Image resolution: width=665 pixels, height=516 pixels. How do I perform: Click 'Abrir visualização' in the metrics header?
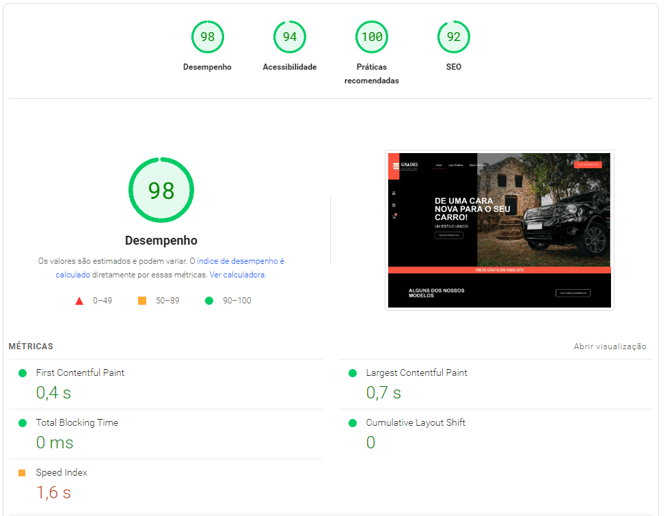coord(610,347)
